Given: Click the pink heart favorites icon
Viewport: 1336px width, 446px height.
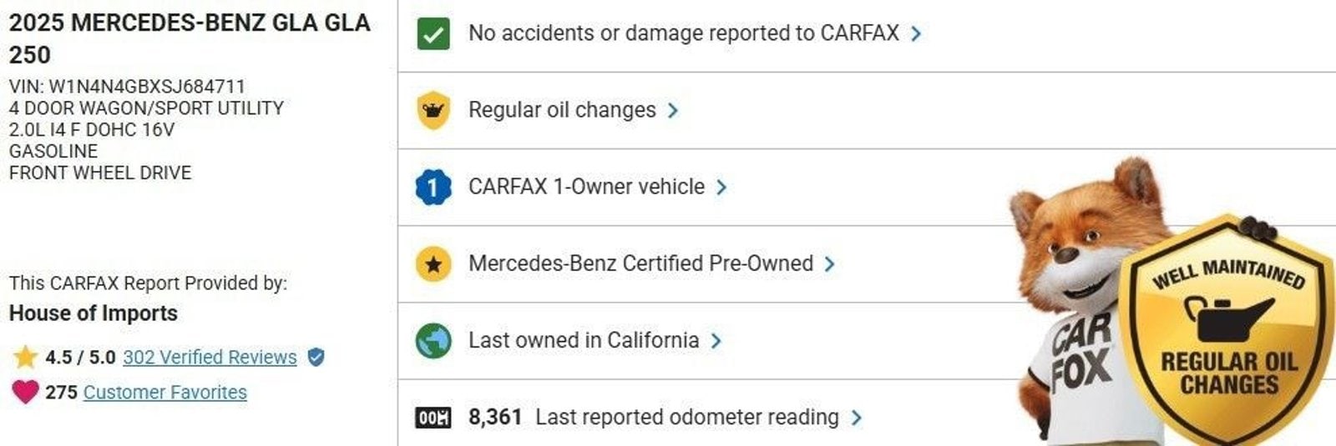Looking at the screenshot, I should coord(26,392).
